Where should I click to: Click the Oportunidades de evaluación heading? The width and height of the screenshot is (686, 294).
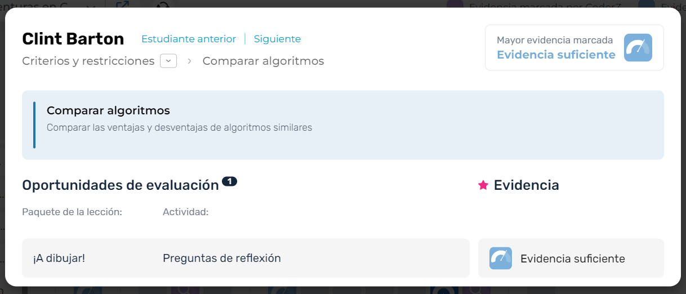120,185
